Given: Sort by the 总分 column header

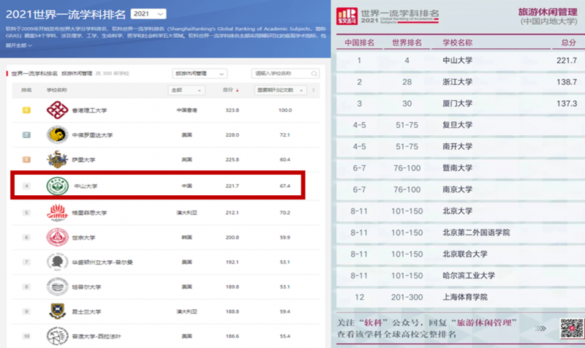Looking at the screenshot, I should coord(230,90).
